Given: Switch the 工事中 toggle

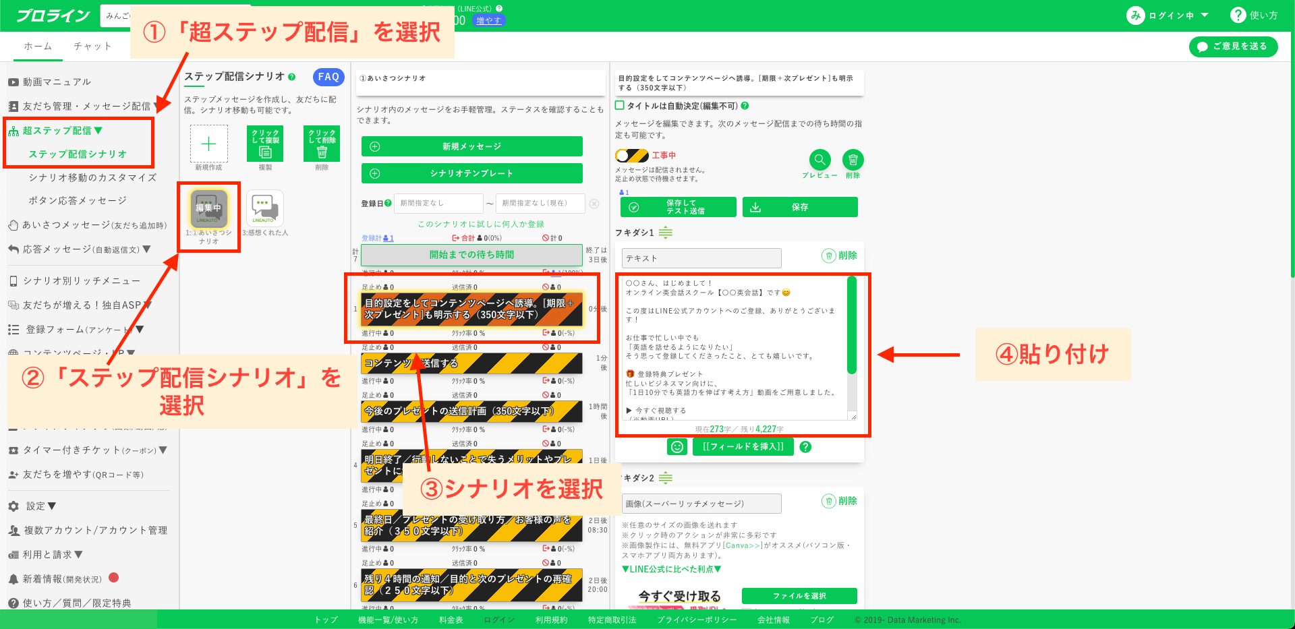Looking at the screenshot, I should (632, 156).
